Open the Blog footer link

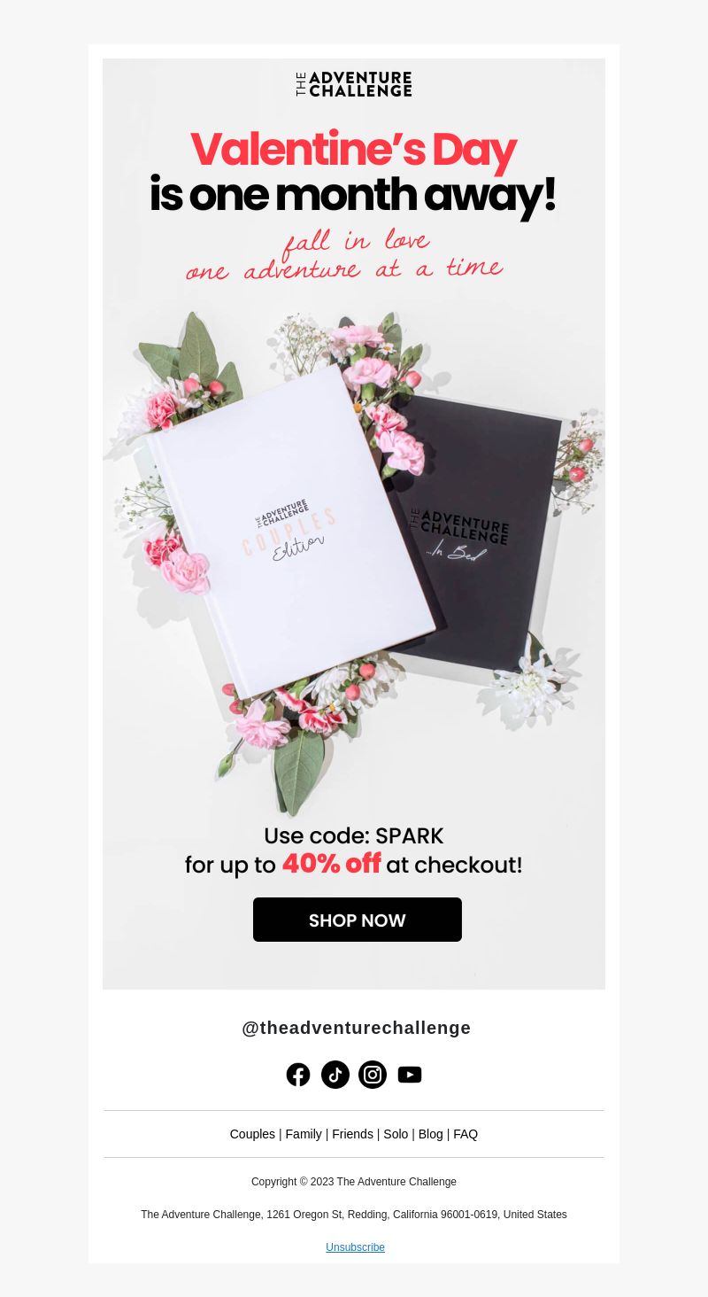coord(430,1134)
